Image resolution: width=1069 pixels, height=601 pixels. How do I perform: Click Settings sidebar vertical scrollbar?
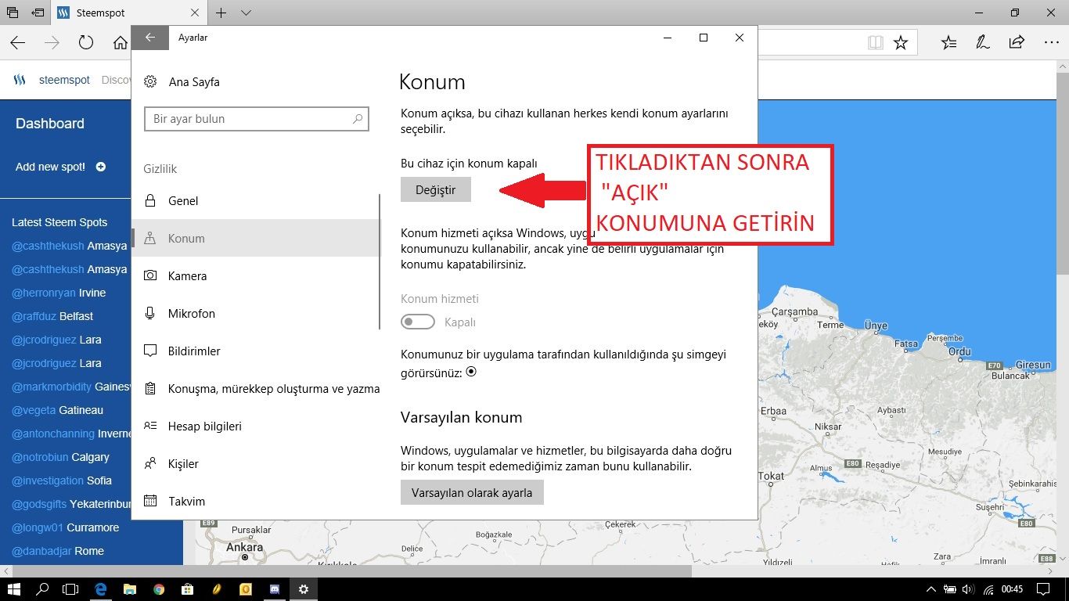click(380, 262)
